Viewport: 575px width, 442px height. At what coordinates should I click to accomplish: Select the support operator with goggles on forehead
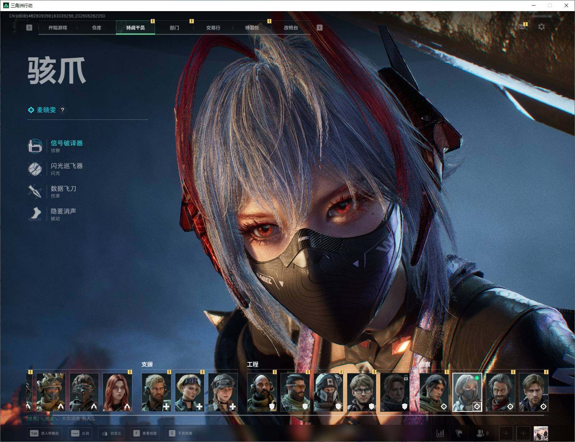pyautogui.click(x=190, y=392)
